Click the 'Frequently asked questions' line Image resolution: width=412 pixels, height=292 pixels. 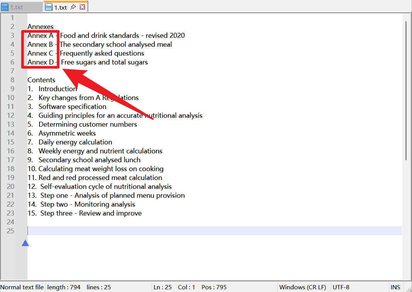(102, 53)
